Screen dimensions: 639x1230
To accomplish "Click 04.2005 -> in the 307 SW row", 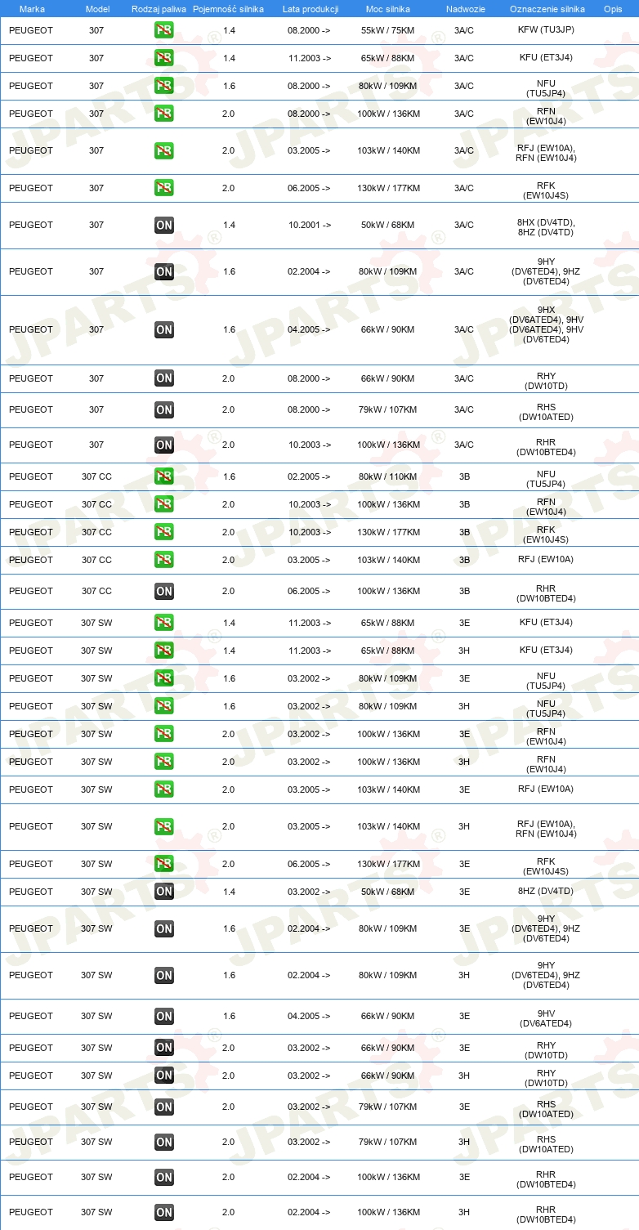I will pos(309,1017).
